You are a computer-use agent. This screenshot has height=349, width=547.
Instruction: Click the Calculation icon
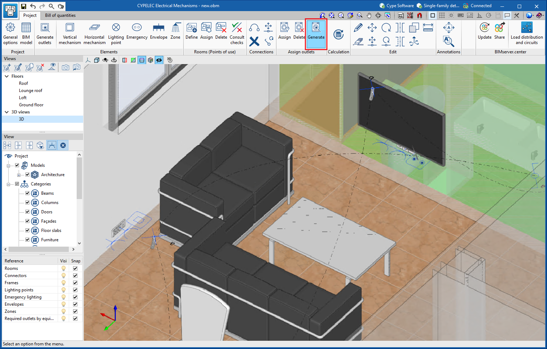[339, 35]
